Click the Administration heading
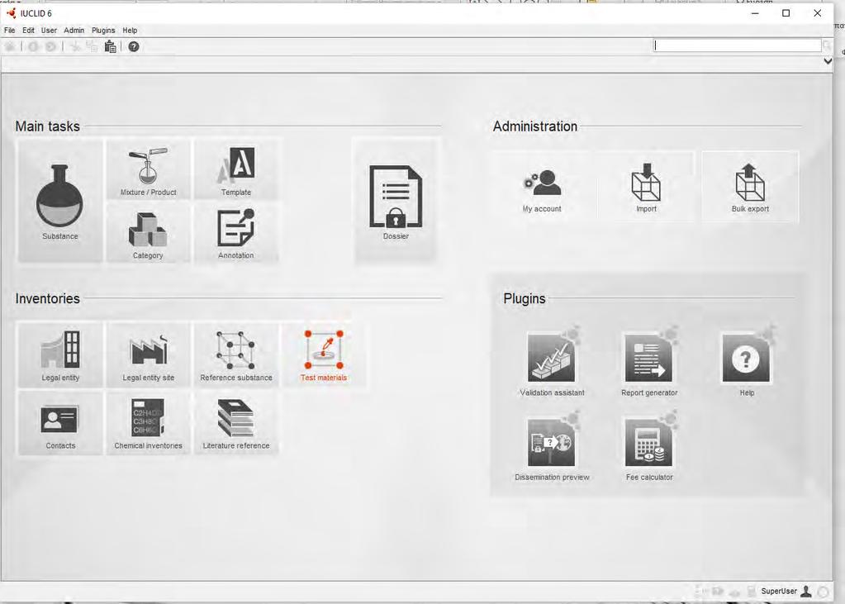Viewport: 845px width, 604px height. coord(535,126)
